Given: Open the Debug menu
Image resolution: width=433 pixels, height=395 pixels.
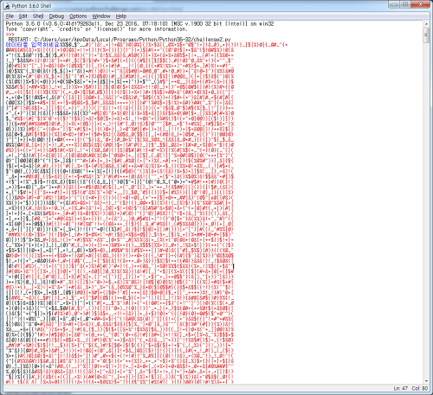Looking at the screenshot, I should [x=56, y=16].
